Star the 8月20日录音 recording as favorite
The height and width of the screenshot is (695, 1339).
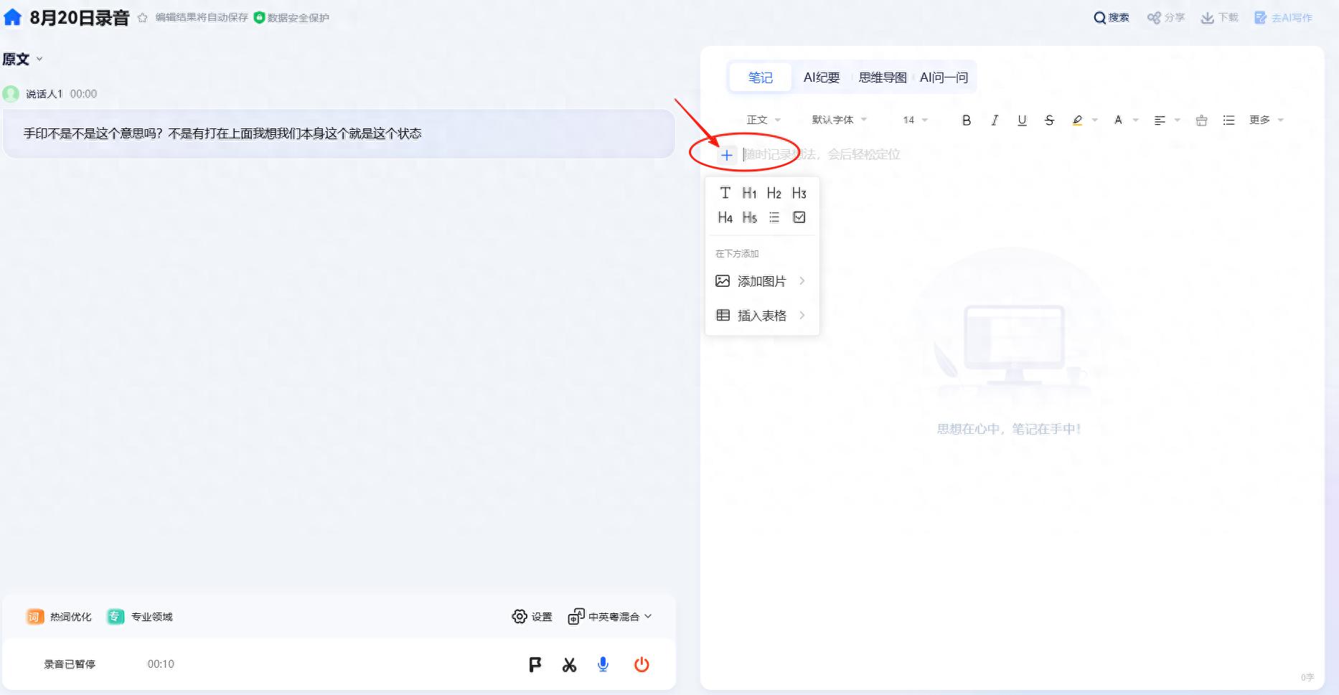(x=142, y=18)
